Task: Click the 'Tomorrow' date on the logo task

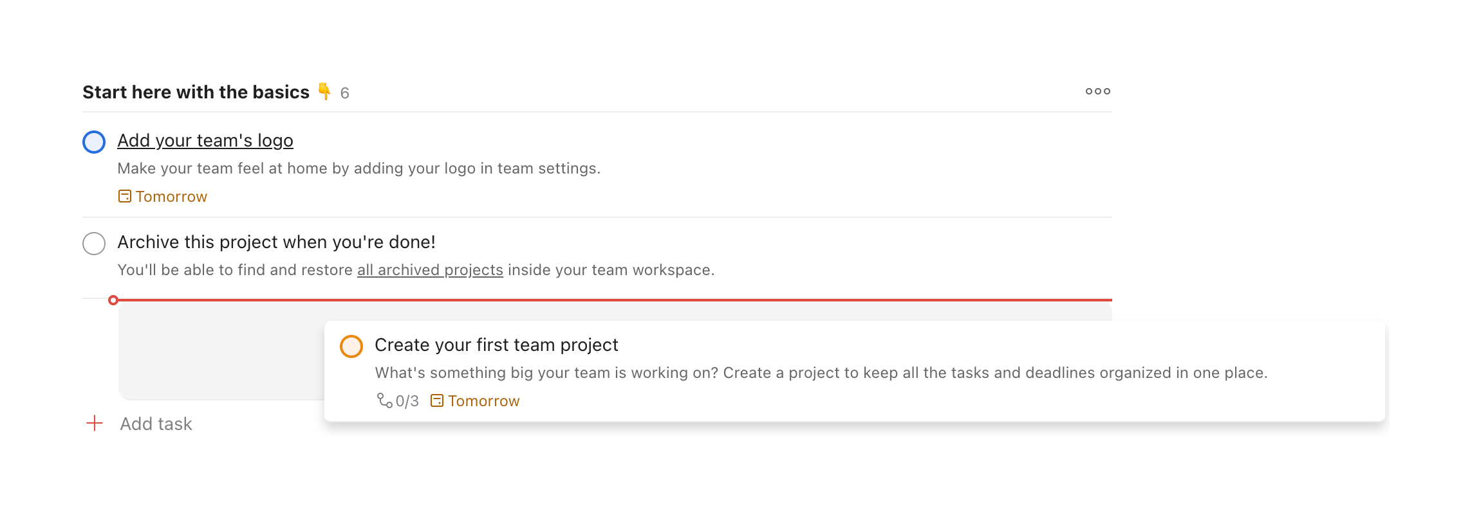Action: click(x=171, y=197)
